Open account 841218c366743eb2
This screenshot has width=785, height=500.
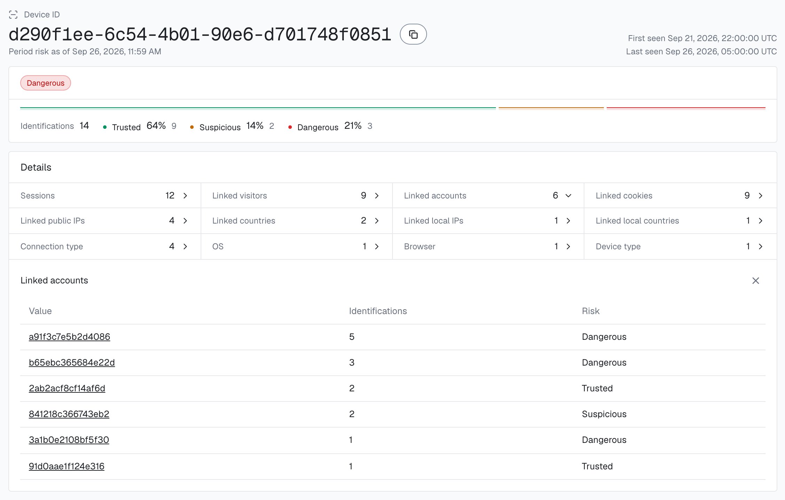pyautogui.click(x=69, y=414)
